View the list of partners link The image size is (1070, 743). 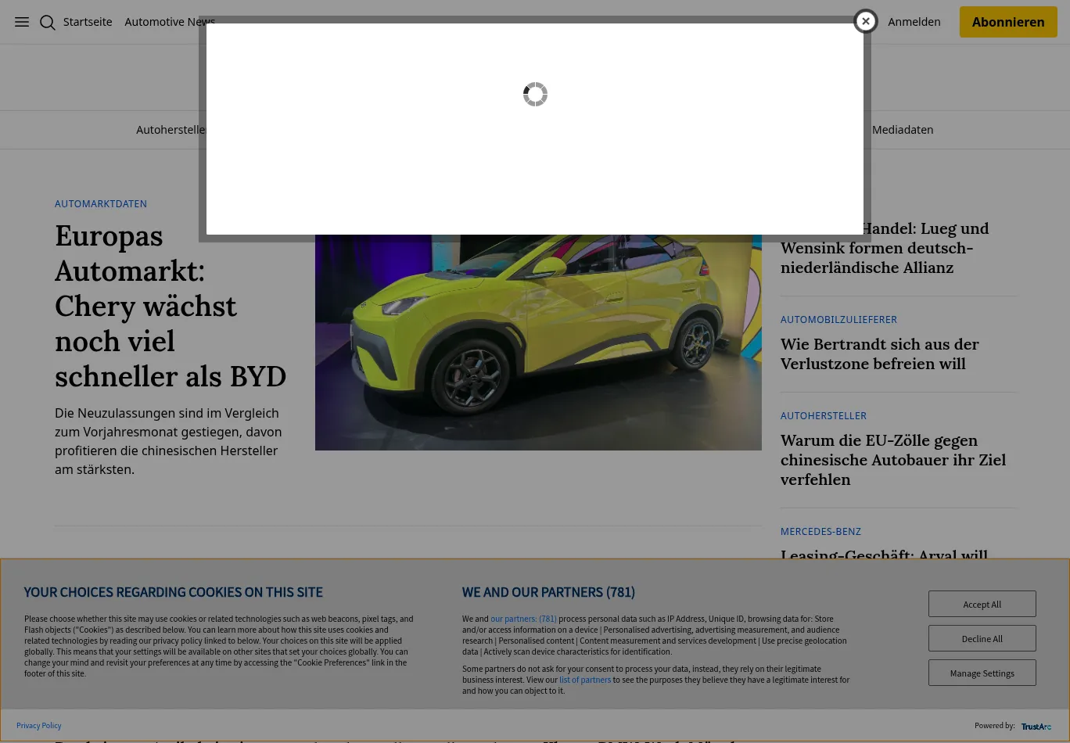tap(585, 680)
